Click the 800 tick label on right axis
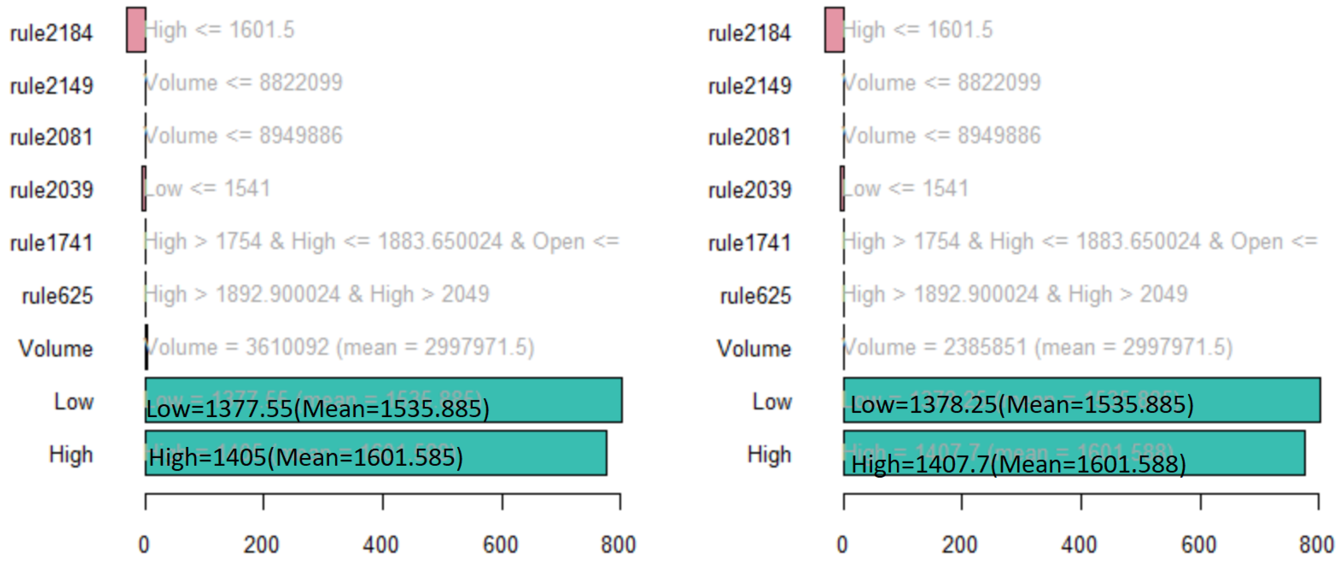The image size is (1342, 568). (x=1316, y=544)
